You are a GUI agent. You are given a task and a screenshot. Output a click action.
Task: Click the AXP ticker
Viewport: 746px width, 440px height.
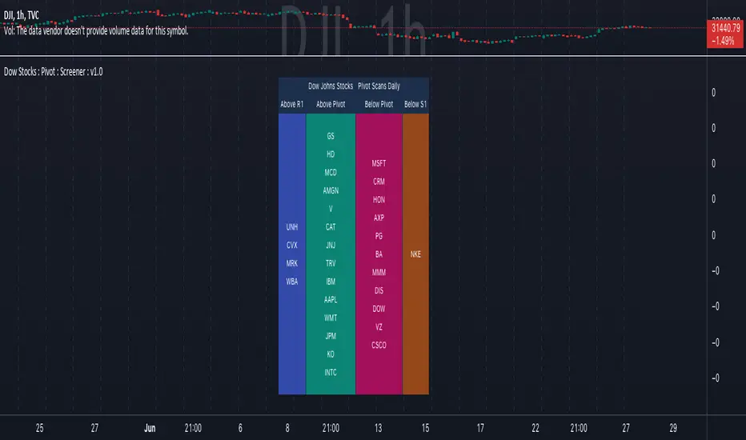click(x=379, y=218)
